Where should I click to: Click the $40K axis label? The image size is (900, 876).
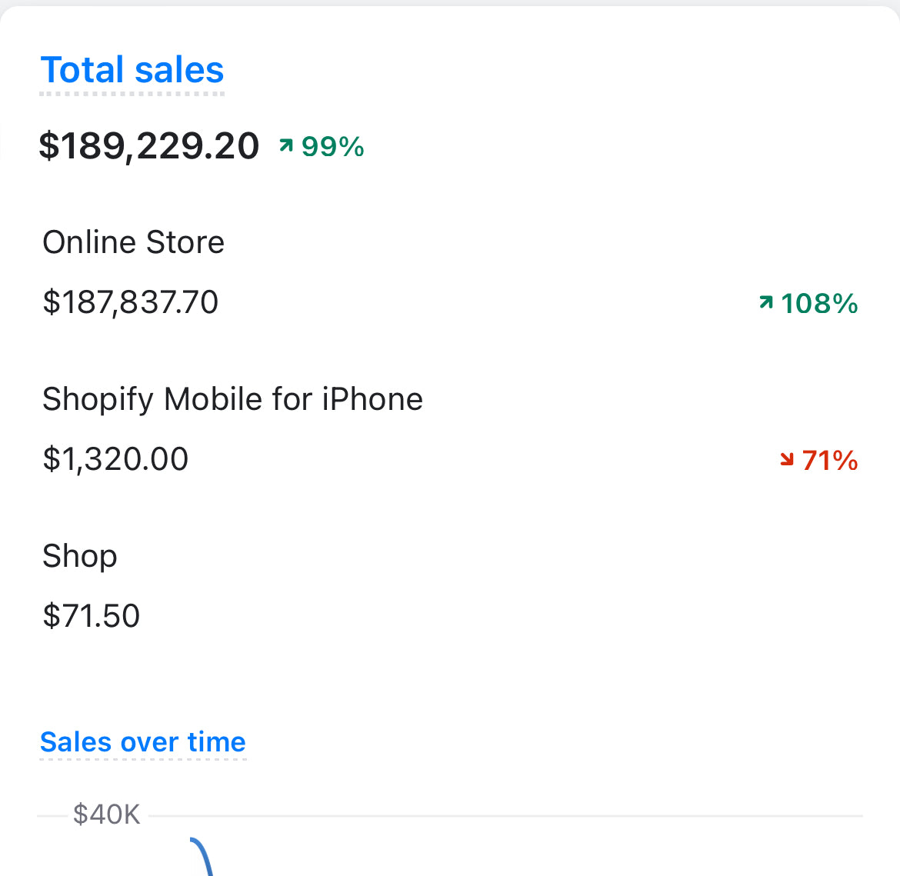[x=106, y=814]
